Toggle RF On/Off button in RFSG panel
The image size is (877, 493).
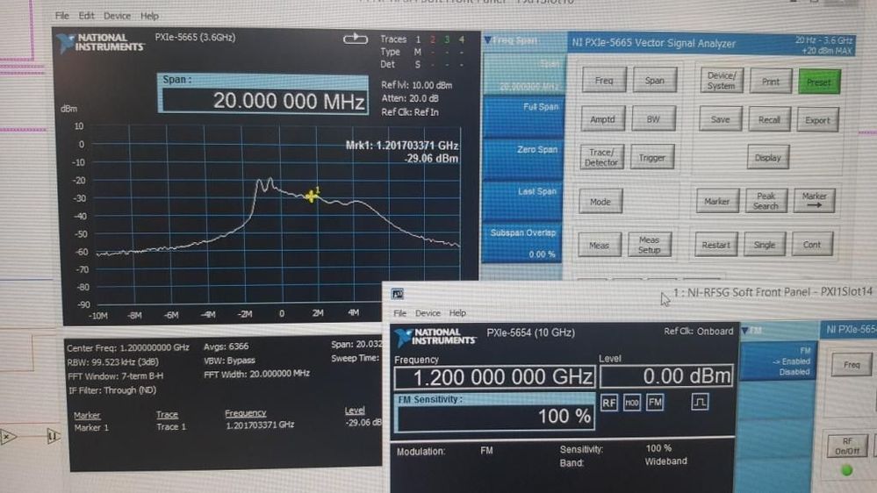[847, 446]
